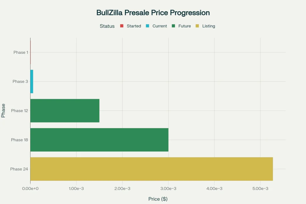Click the Price ($) x-axis title
This screenshot has width=306, height=204.
[158, 199]
